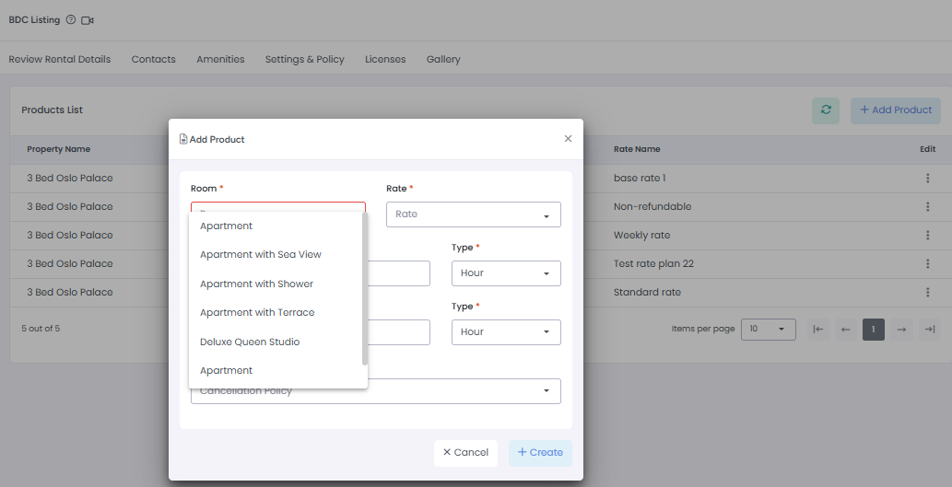Open edit menu for Test rate plan 22
Screen dimensions: 952x487
[x=927, y=263]
